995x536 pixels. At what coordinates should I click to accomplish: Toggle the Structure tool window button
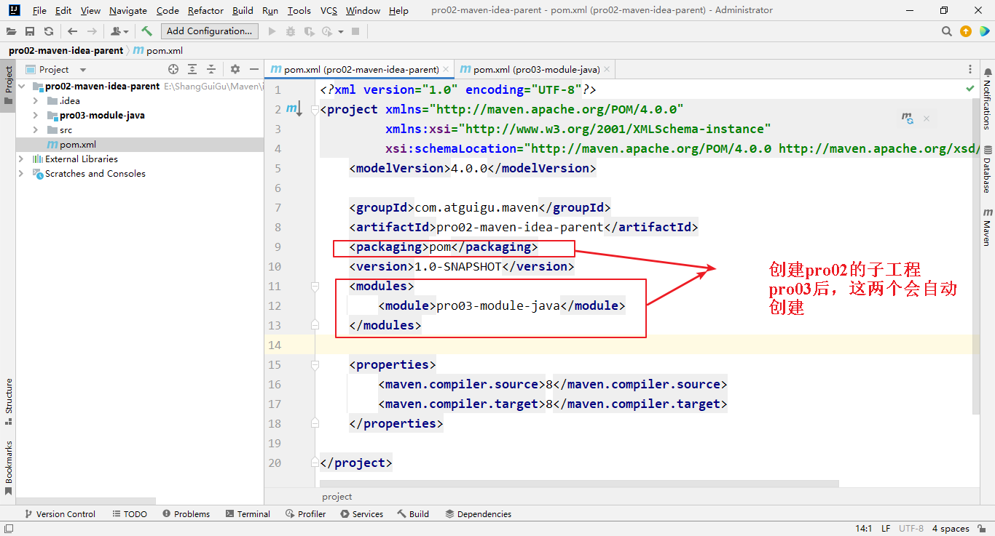[8, 401]
